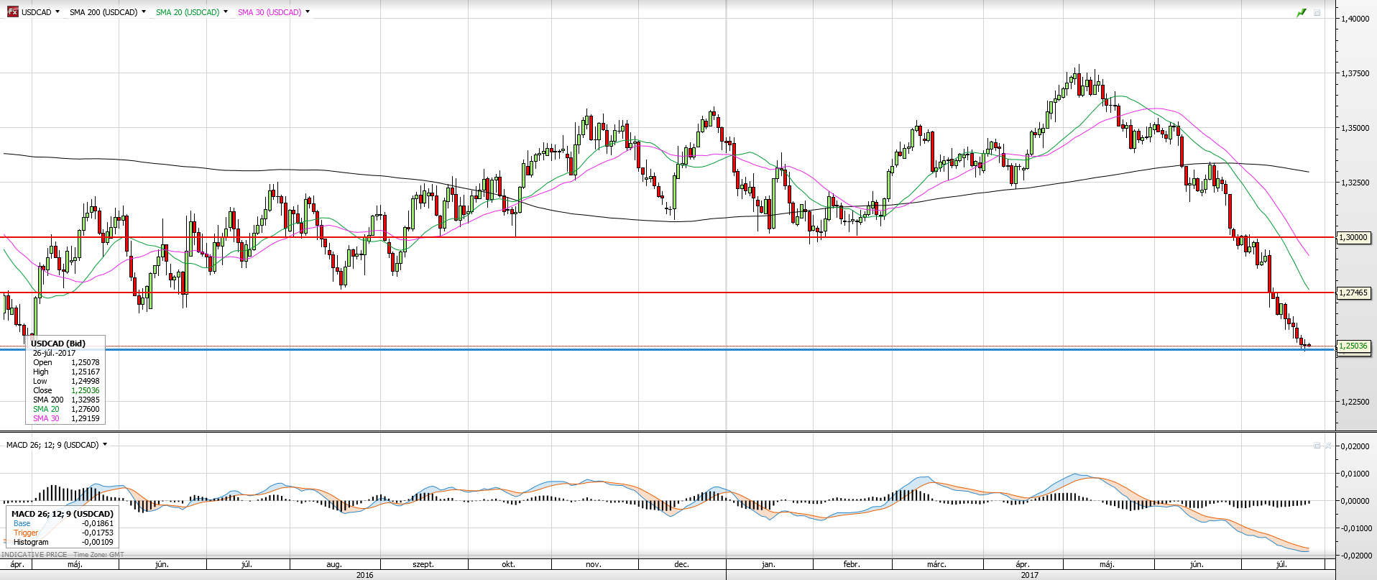Click the Low 1,24998 value

[x=86, y=381]
